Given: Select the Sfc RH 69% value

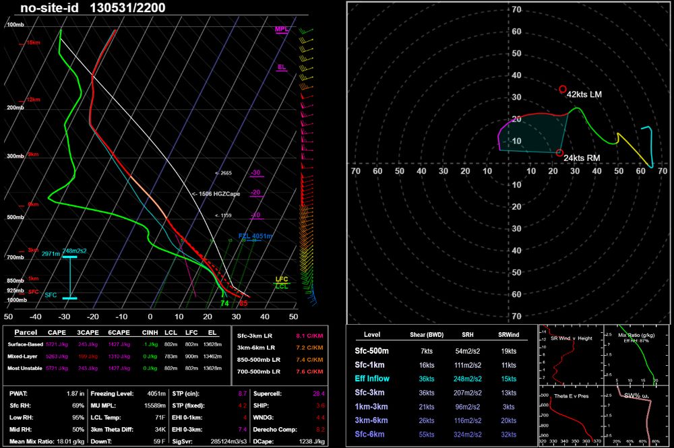Looking at the screenshot, I should pos(78,406).
